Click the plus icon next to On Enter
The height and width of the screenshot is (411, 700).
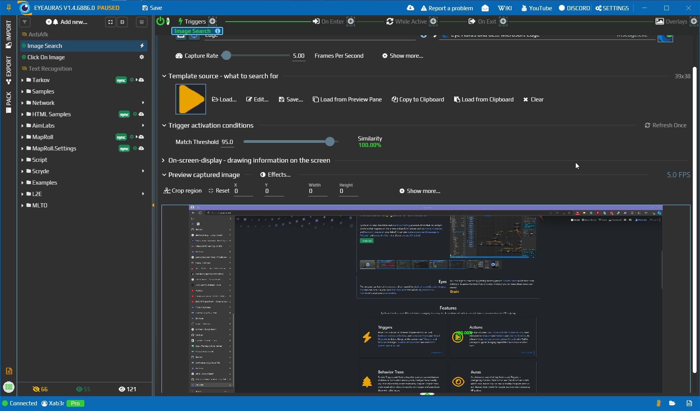click(351, 21)
